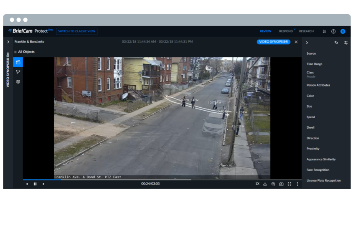Open the All Objects list menu
The width and height of the screenshot is (353, 233).
[24, 52]
